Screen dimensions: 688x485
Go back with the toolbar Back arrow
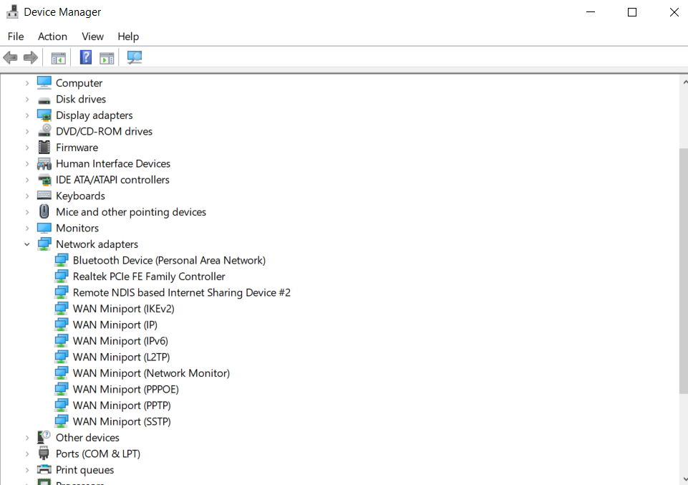tap(10, 57)
